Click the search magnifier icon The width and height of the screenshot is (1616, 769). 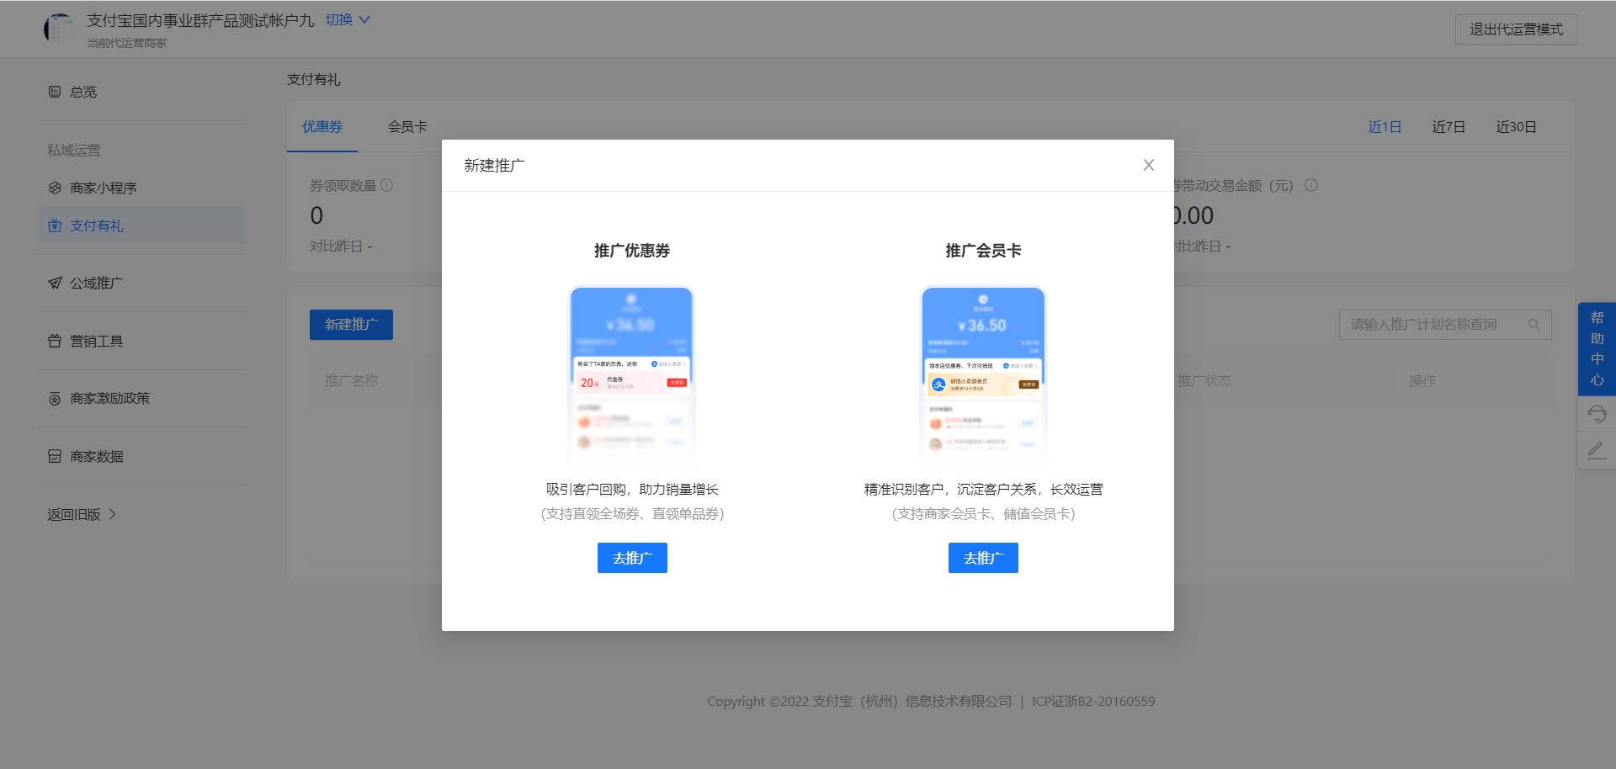click(1534, 325)
